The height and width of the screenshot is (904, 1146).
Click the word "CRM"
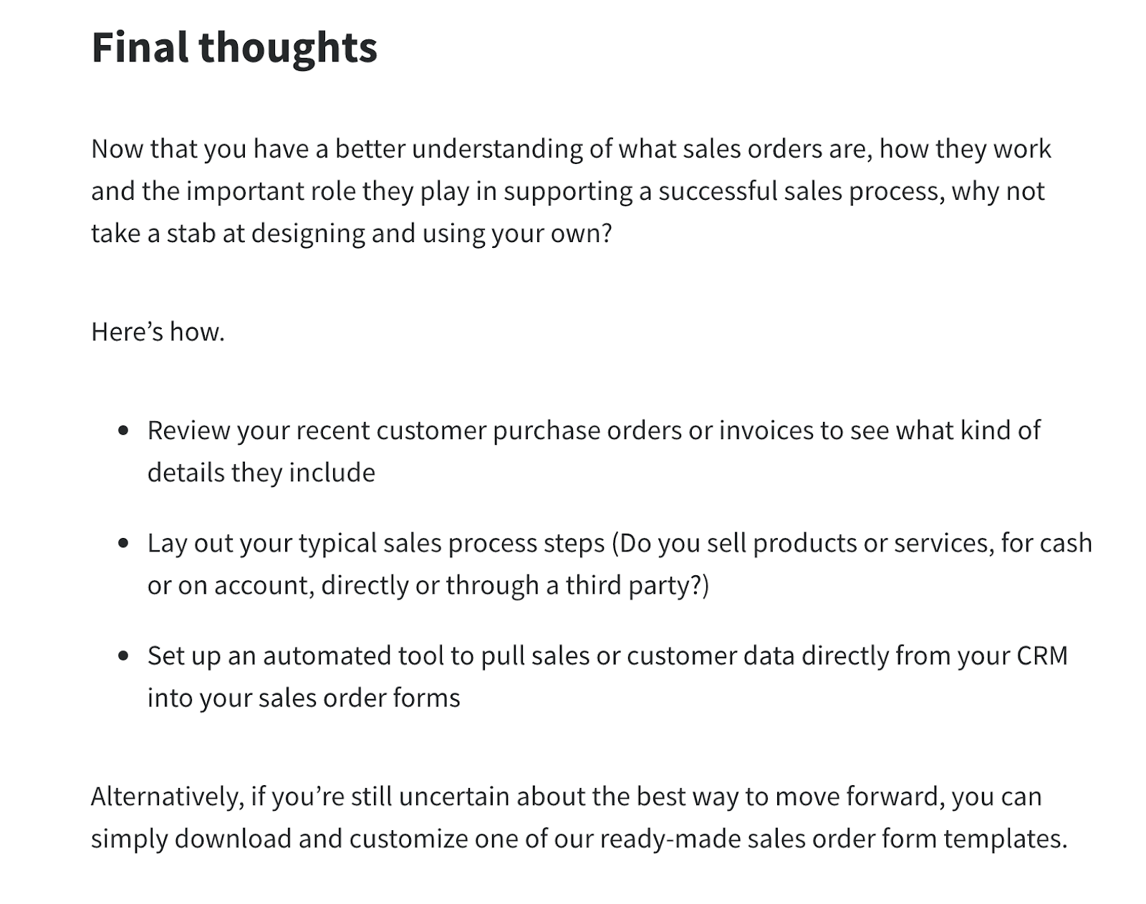click(1041, 656)
